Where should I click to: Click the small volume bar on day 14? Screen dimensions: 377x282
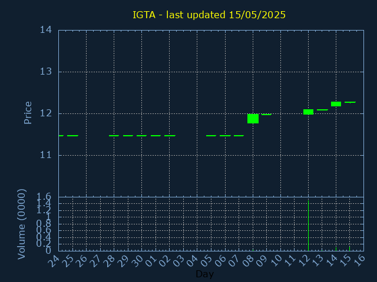[336, 249]
